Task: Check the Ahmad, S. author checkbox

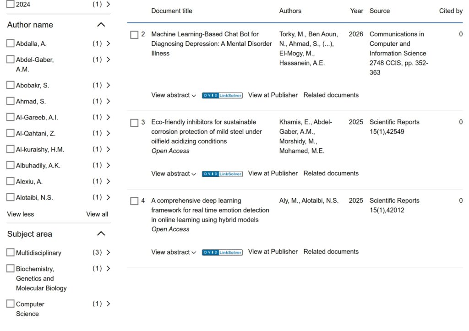Action: pyautogui.click(x=11, y=101)
